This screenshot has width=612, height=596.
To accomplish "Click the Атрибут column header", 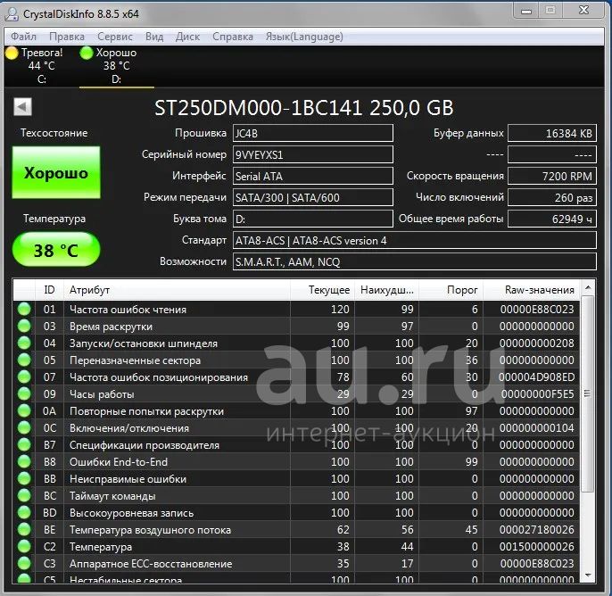I will [x=177, y=290].
